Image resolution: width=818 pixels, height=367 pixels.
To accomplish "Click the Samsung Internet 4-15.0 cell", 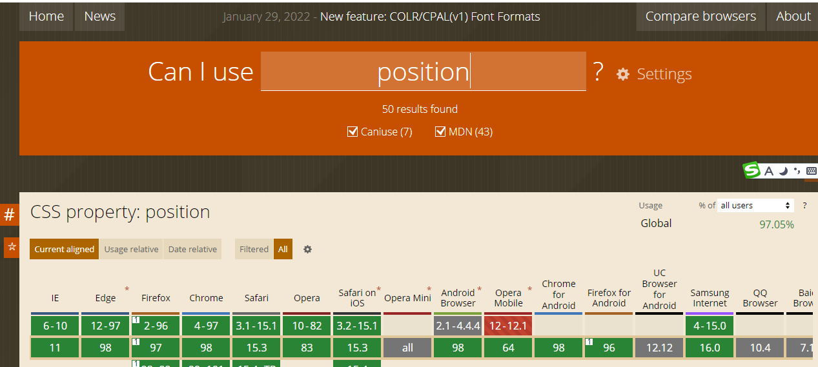I will point(710,326).
